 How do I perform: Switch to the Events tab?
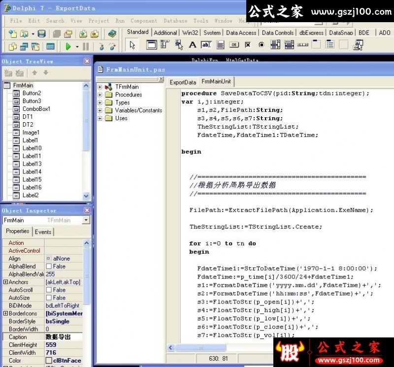(43, 232)
